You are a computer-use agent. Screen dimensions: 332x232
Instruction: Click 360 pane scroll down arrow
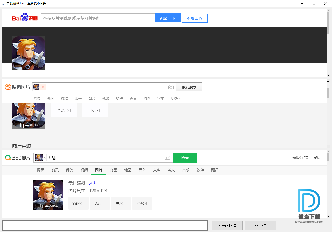coord(328,216)
